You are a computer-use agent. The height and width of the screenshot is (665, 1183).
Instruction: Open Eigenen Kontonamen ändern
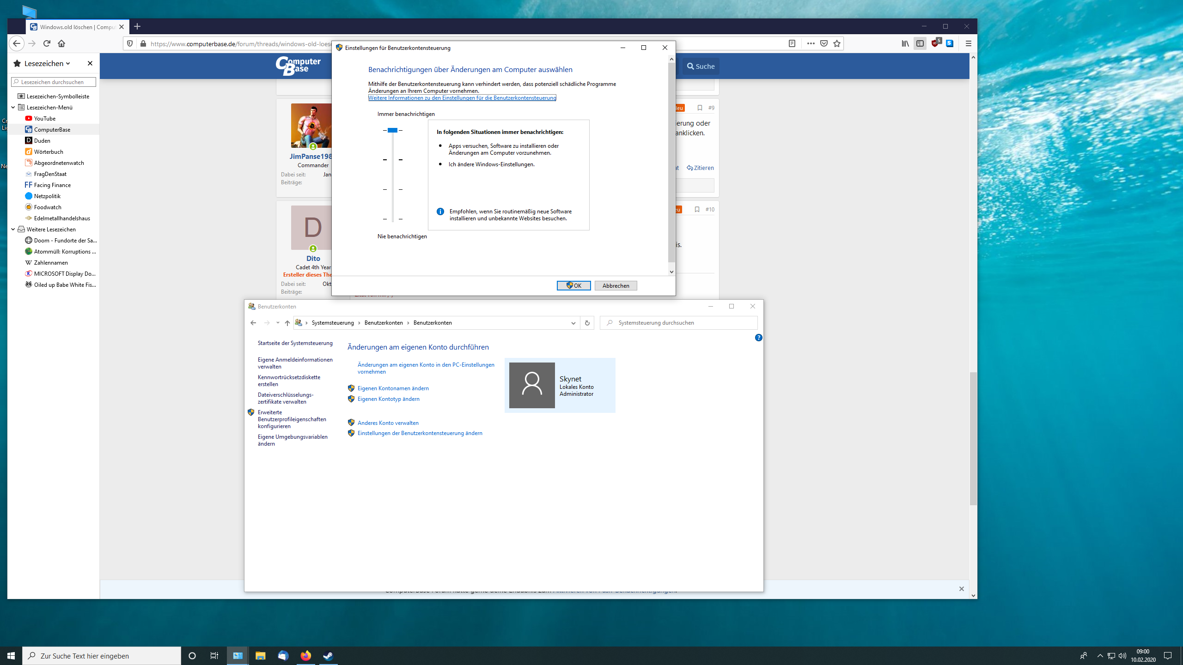point(393,388)
